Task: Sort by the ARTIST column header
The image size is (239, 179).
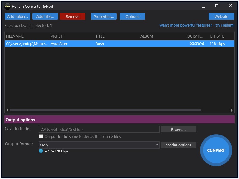Action: pos(56,36)
